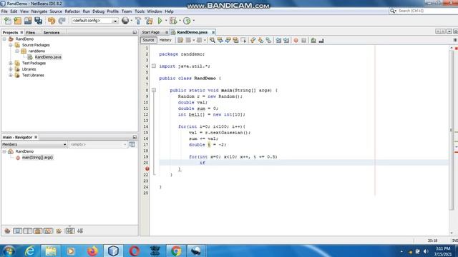
Task: Open the Debug Project dropdown arrow
Action: point(180,21)
